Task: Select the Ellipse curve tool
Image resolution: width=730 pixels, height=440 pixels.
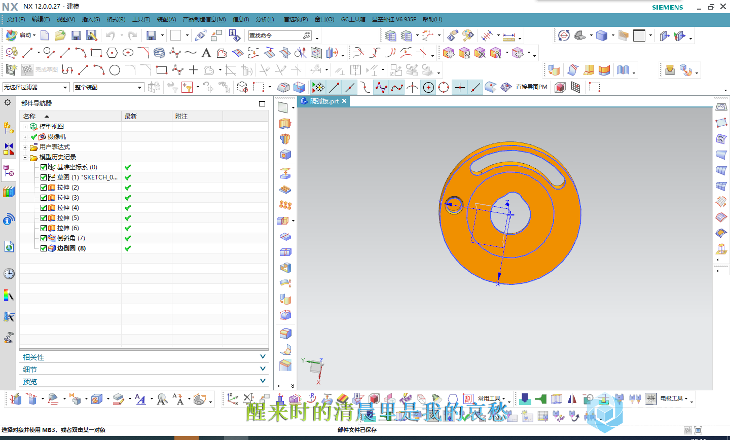Action: [x=128, y=53]
